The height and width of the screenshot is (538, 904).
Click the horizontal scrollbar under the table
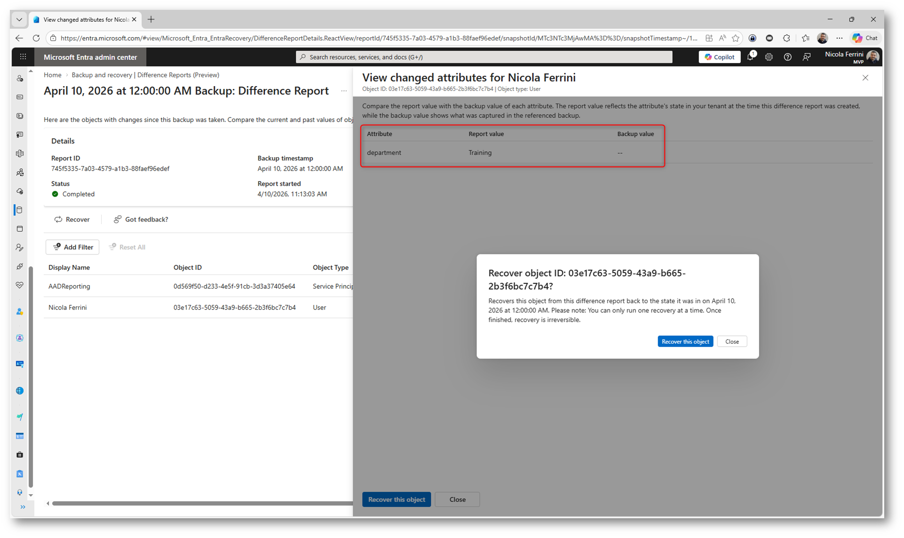click(x=202, y=503)
